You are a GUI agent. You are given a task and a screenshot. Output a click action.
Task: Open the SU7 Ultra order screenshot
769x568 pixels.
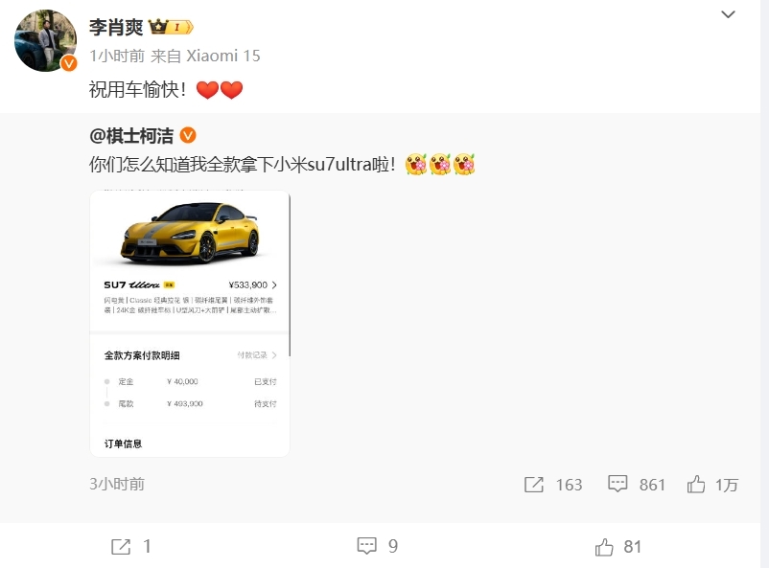(190, 324)
